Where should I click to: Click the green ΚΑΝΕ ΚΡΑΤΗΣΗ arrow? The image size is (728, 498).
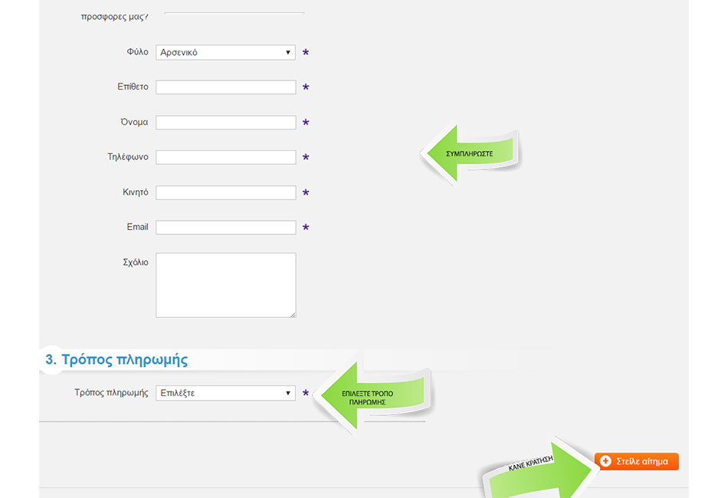click(539, 472)
